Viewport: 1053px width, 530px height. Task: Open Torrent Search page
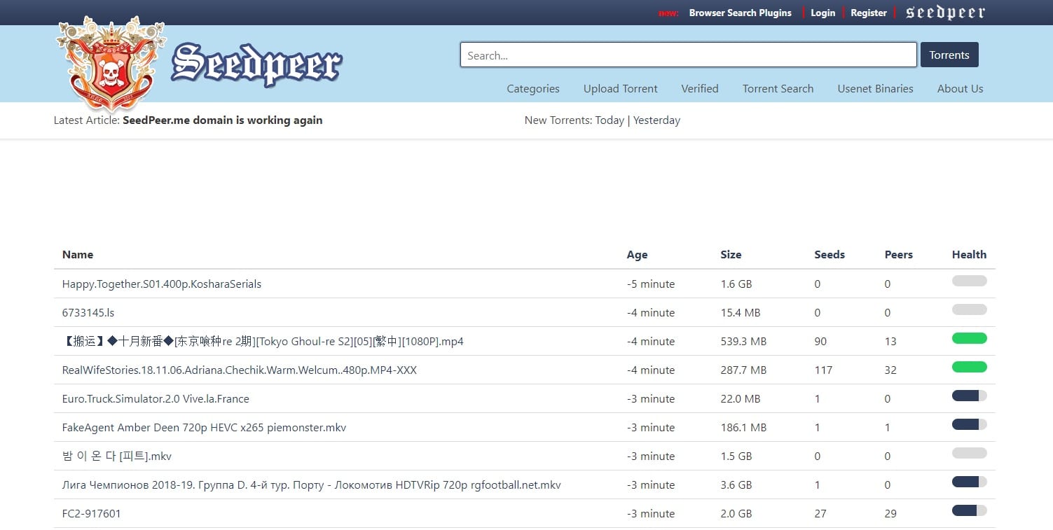pyautogui.click(x=778, y=89)
